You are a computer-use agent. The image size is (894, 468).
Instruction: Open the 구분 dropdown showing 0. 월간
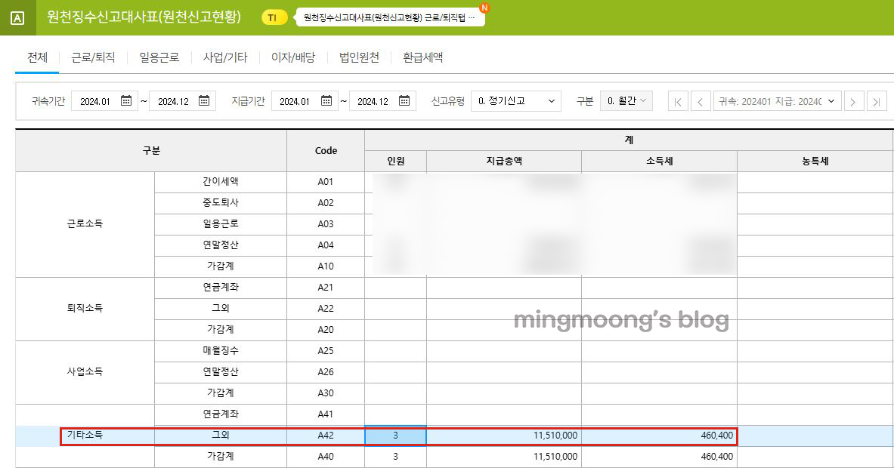point(625,100)
